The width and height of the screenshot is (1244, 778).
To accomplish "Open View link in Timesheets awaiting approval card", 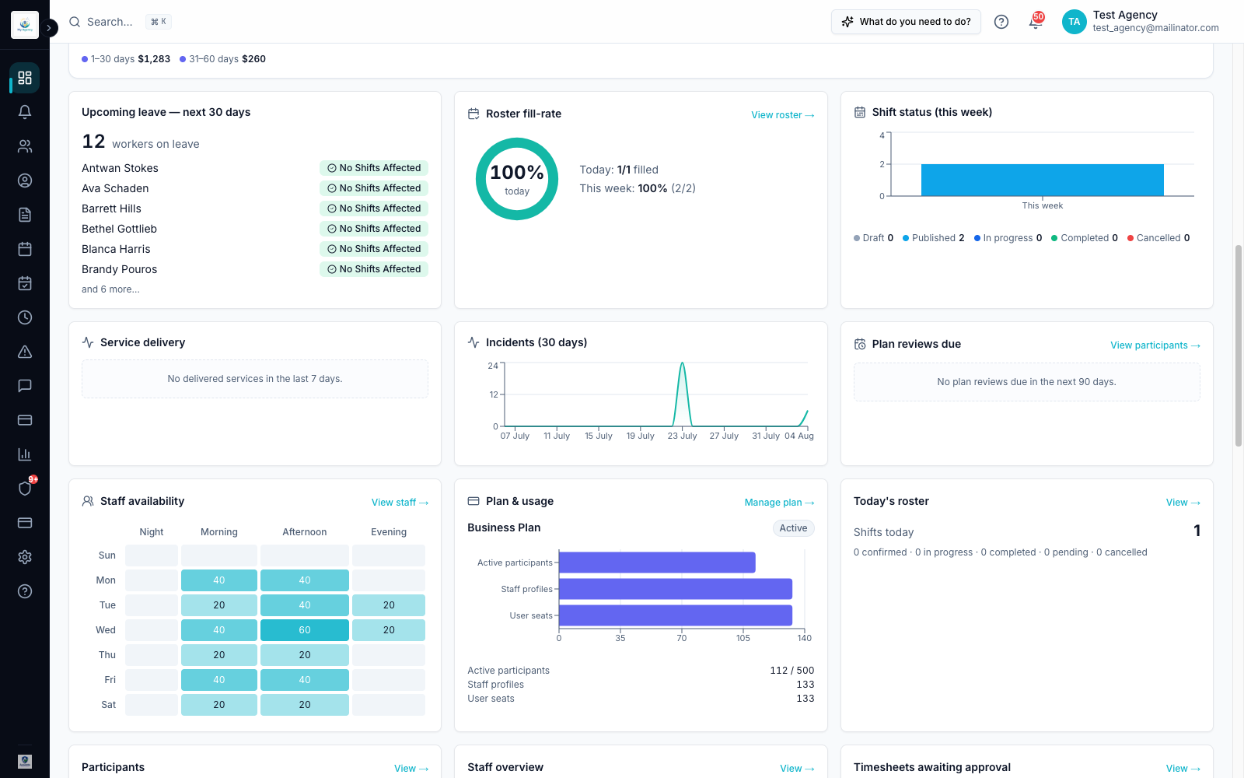I will click(1183, 769).
